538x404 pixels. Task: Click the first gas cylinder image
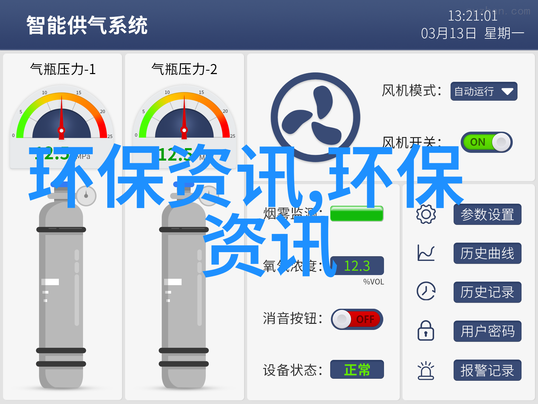61,286
